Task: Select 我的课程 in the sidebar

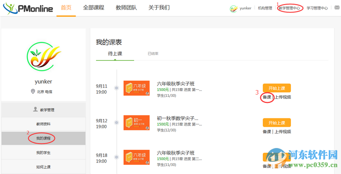Action: (x=43, y=138)
